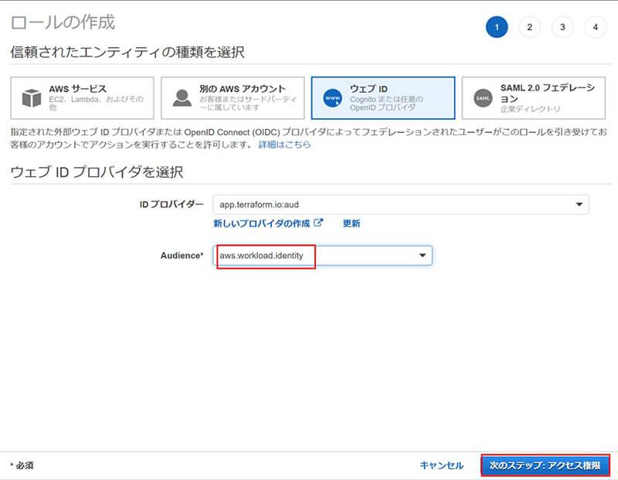Click the * 必須 note in the footer
This screenshot has width=618, height=480.
(x=22, y=465)
